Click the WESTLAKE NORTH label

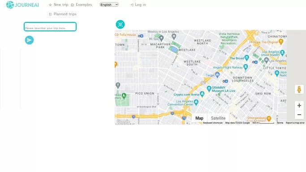(203, 42)
